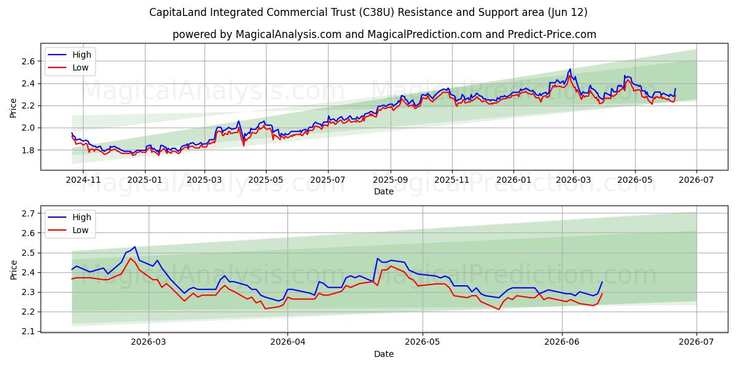The image size is (737, 368).
Task: Click the 2025-03 date tick on upper chart
Action: click(205, 180)
